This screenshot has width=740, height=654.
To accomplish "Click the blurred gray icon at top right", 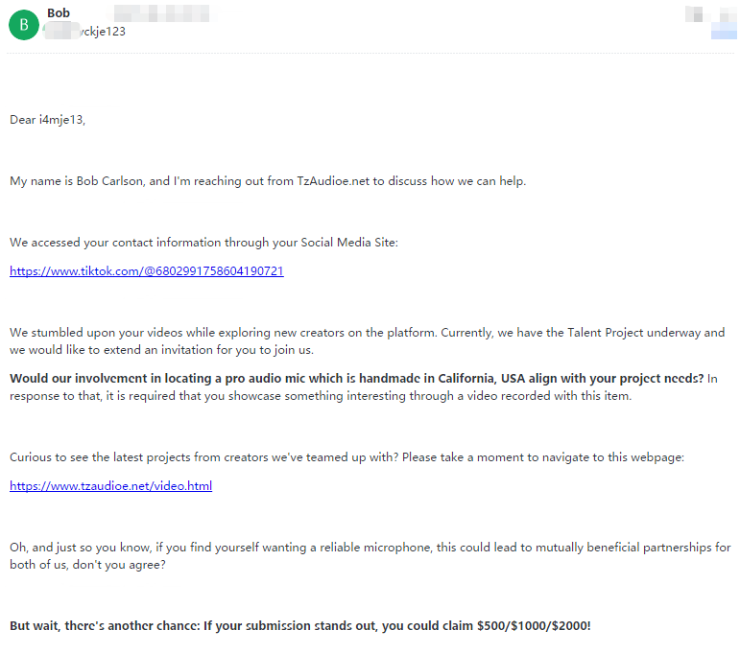I will 694,13.
